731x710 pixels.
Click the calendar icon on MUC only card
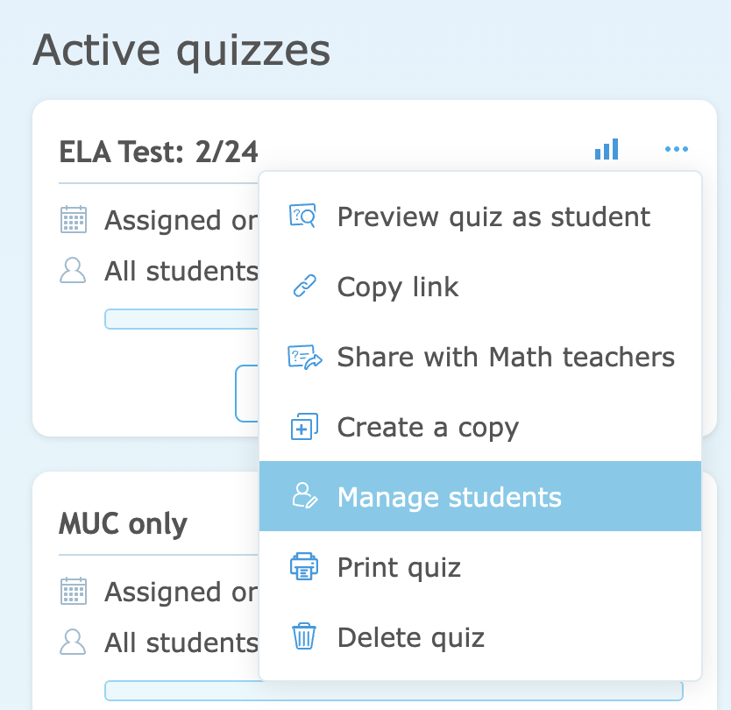click(x=74, y=592)
